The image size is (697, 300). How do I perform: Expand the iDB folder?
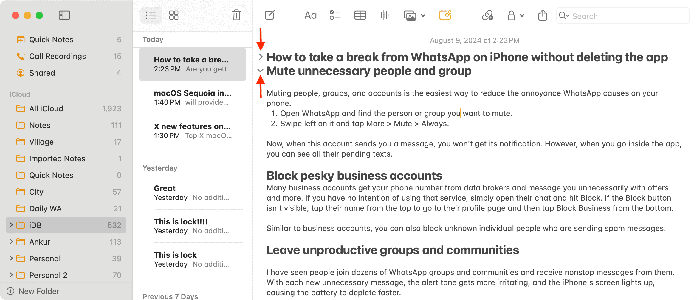(11, 225)
